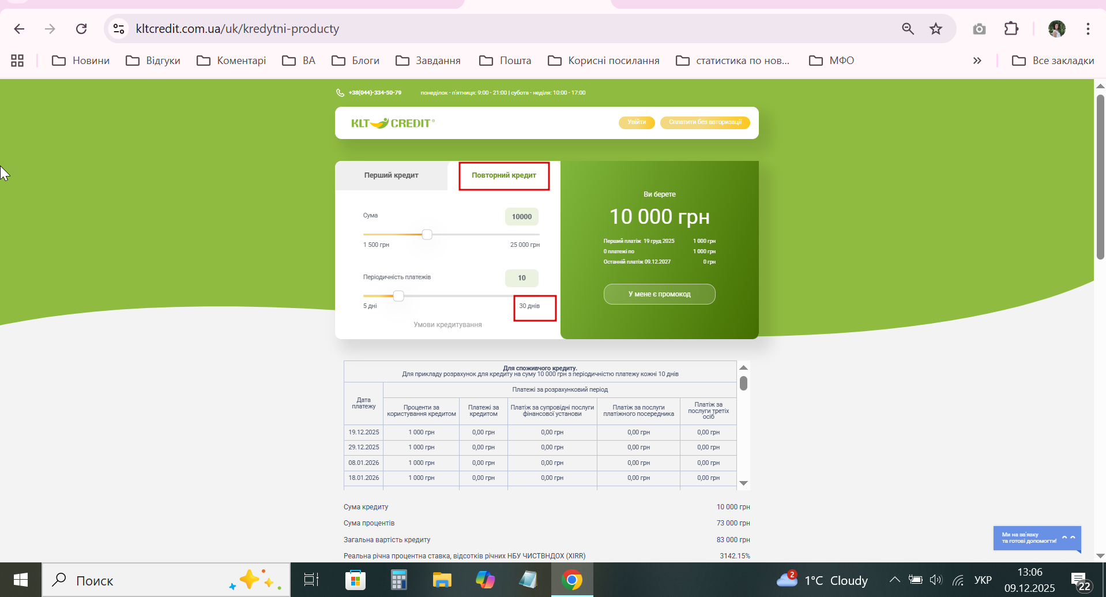The height and width of the screenshot is (597, 1106).
Task: Click the payment table scrollbar down arrow
Action: tap(743, 483)
